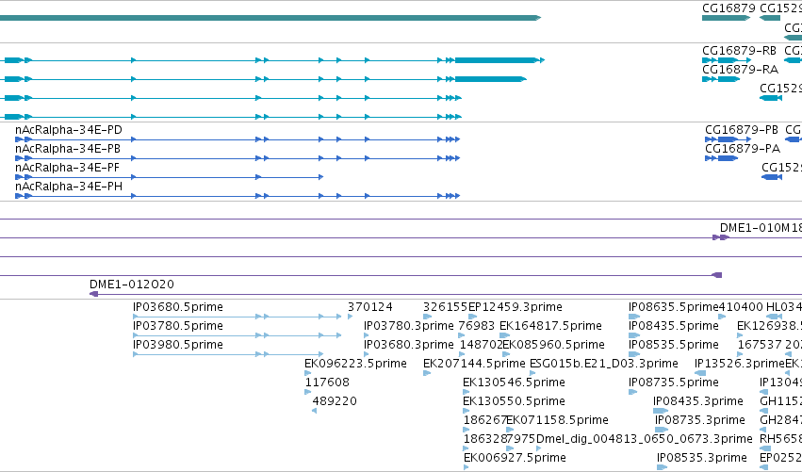Click the 76983 EST label
The width and height of the screenshot is (802, 472).
[x=476, y=326]
